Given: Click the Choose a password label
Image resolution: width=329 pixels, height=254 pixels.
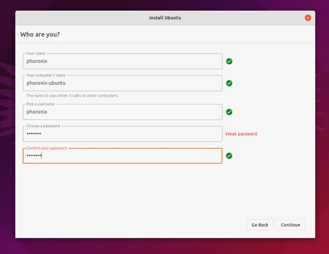Looking at the screenshot, I should 43,126.
